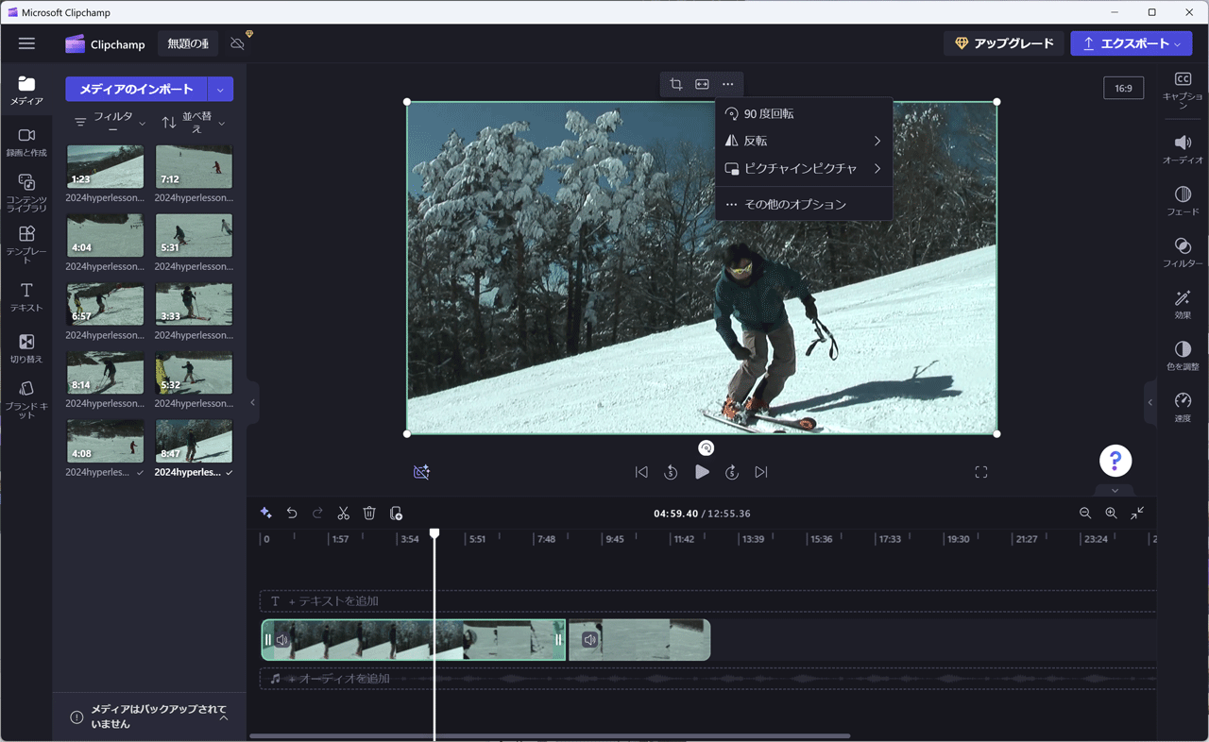Click the 無題の project title field
Screen dimensions: 1209x742
[x=188, y=43]
